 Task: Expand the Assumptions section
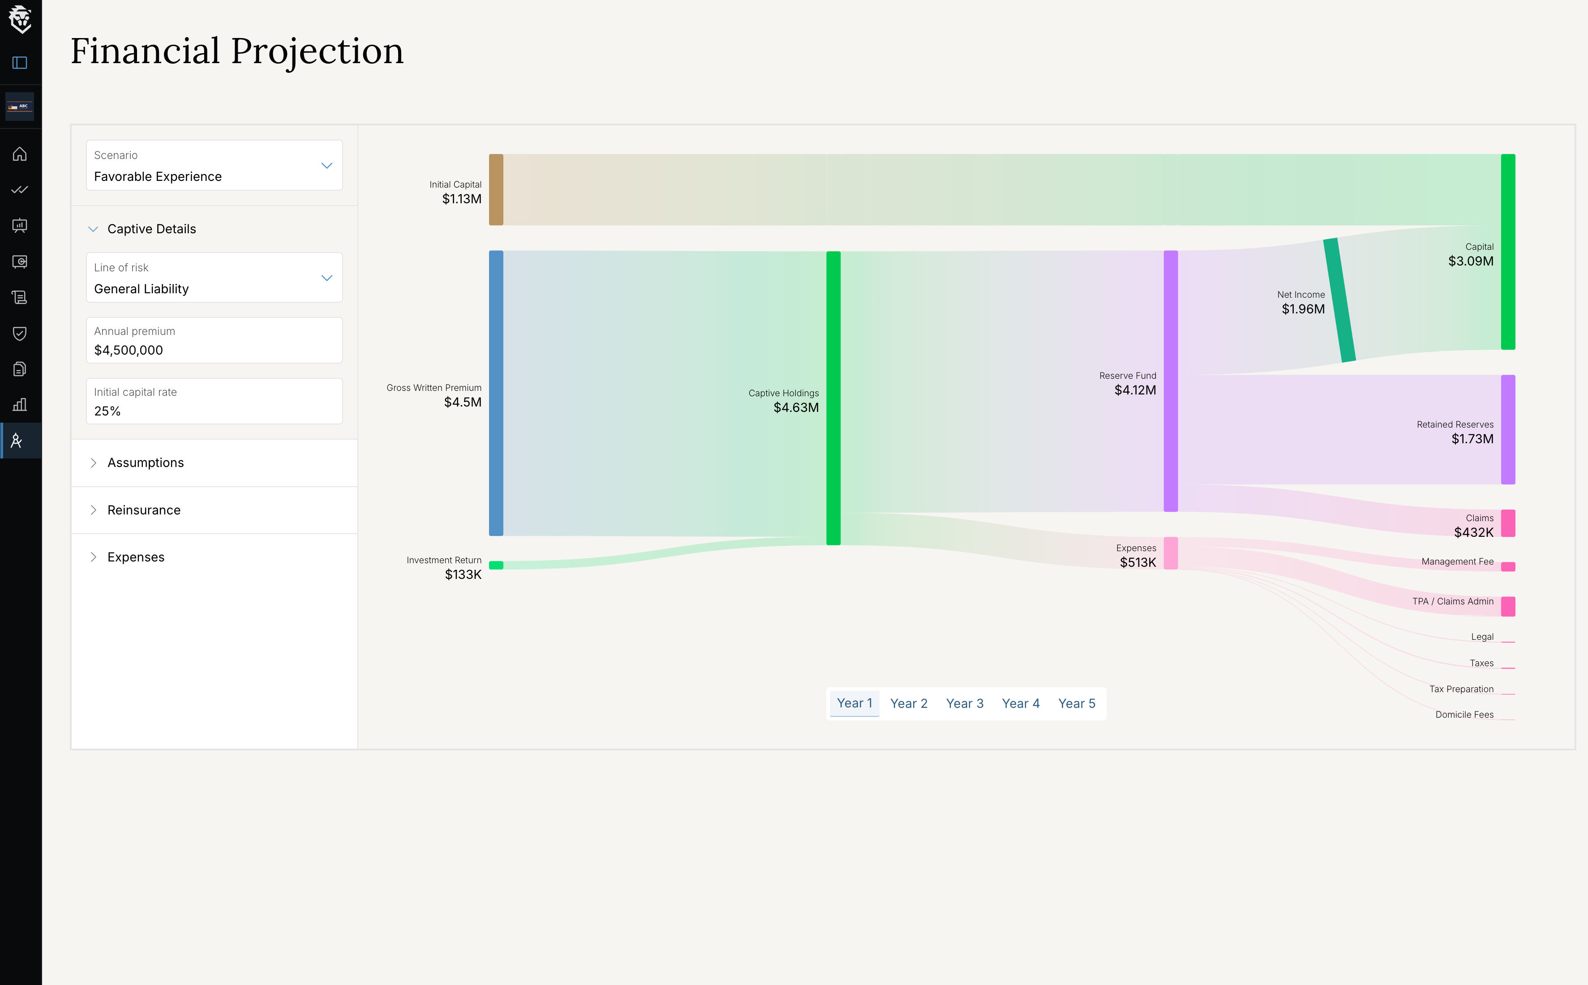coord(215,463)
